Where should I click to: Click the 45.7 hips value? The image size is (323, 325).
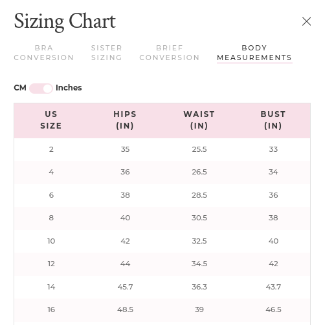pyautogui.click(x=125, y=287)
